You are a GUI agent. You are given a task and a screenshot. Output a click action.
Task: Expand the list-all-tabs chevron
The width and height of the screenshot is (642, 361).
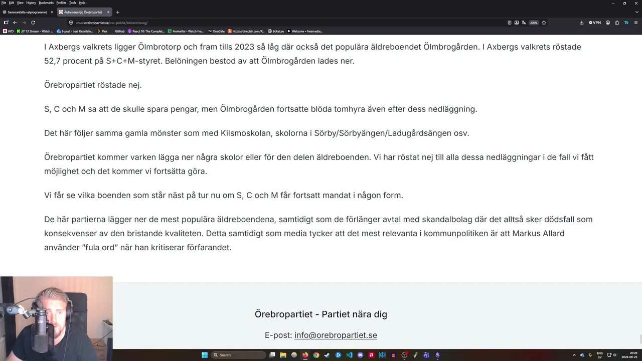click(x=637, y=12)
